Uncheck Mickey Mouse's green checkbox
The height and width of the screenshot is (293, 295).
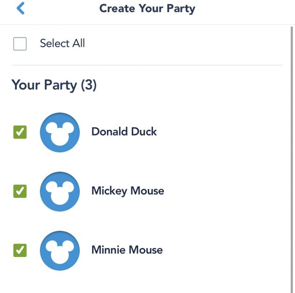pyautogui.click(x=20, y=191)
